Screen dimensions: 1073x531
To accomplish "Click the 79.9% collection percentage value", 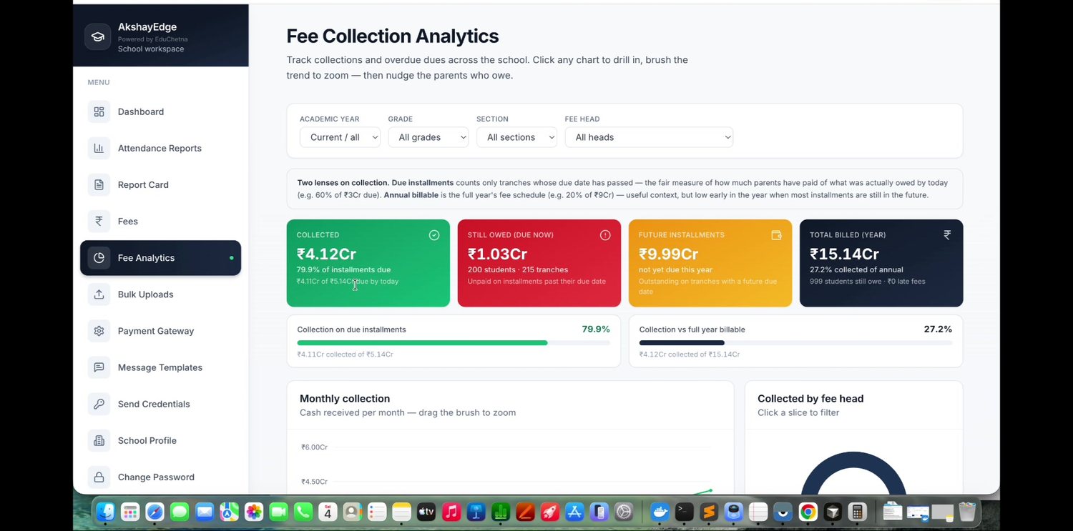I will point(596,329).
